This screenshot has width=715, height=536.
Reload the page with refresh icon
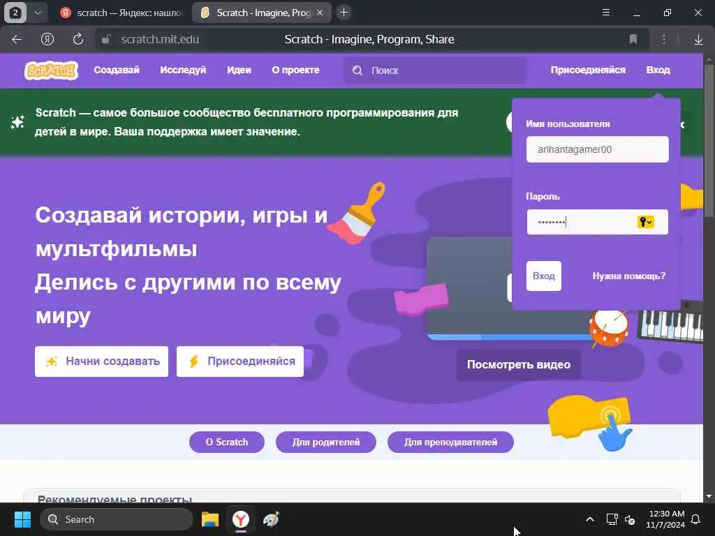click(x=78, y=40)
